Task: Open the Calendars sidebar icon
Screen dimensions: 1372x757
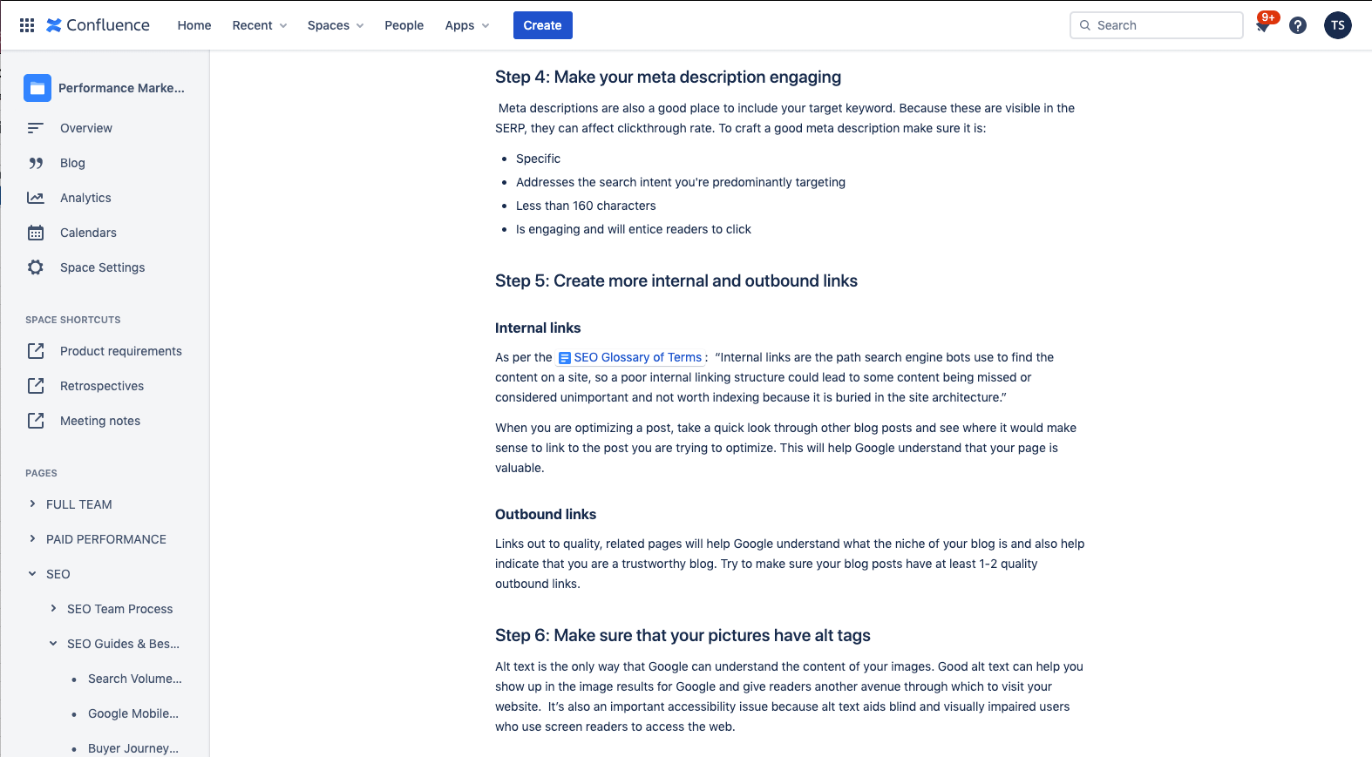Action: click(x=36, y=233)
